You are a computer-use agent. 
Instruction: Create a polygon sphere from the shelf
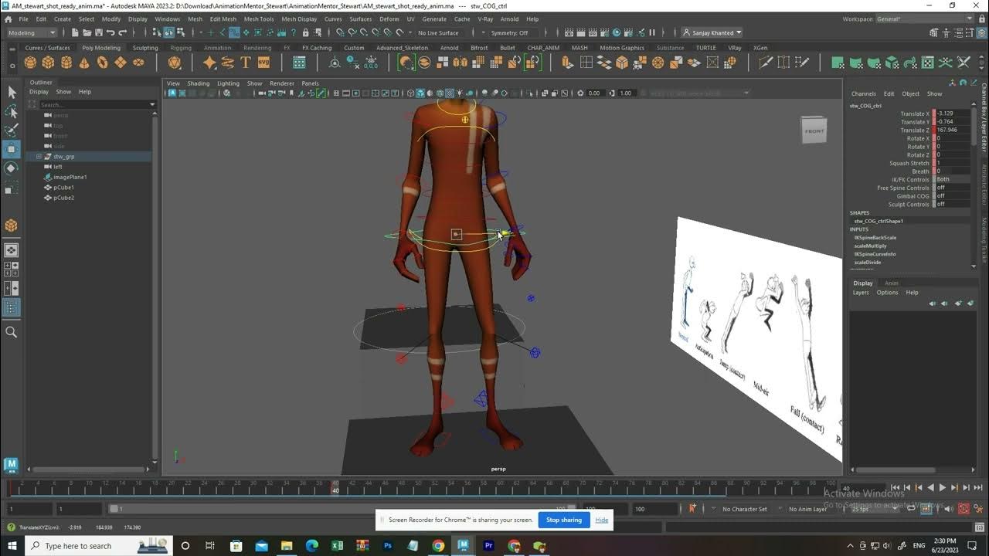pyautogui.click(x=30, y=63)
